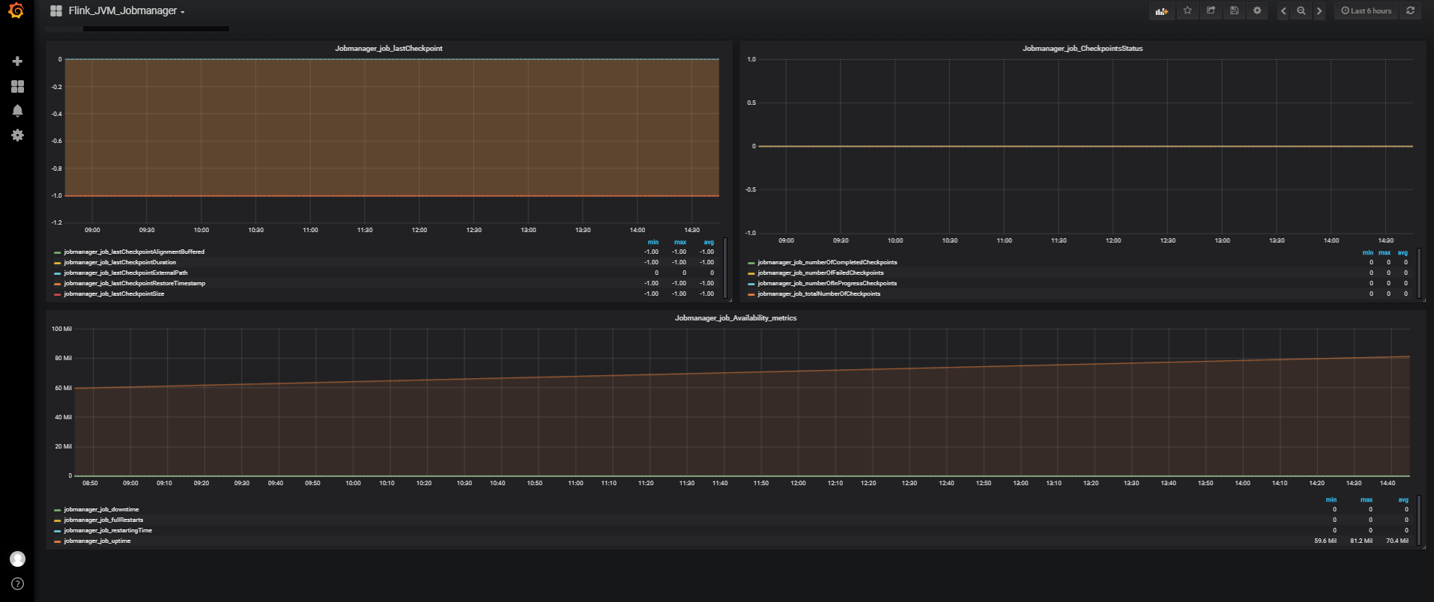Sort Availability_metrics legend by min
The image size is (1434, 602).
coord(1331,499)
